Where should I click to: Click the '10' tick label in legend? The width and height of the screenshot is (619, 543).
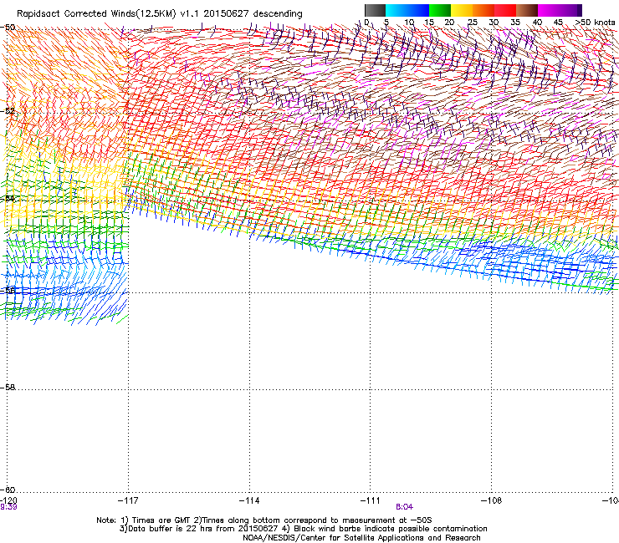coord(409,23)
